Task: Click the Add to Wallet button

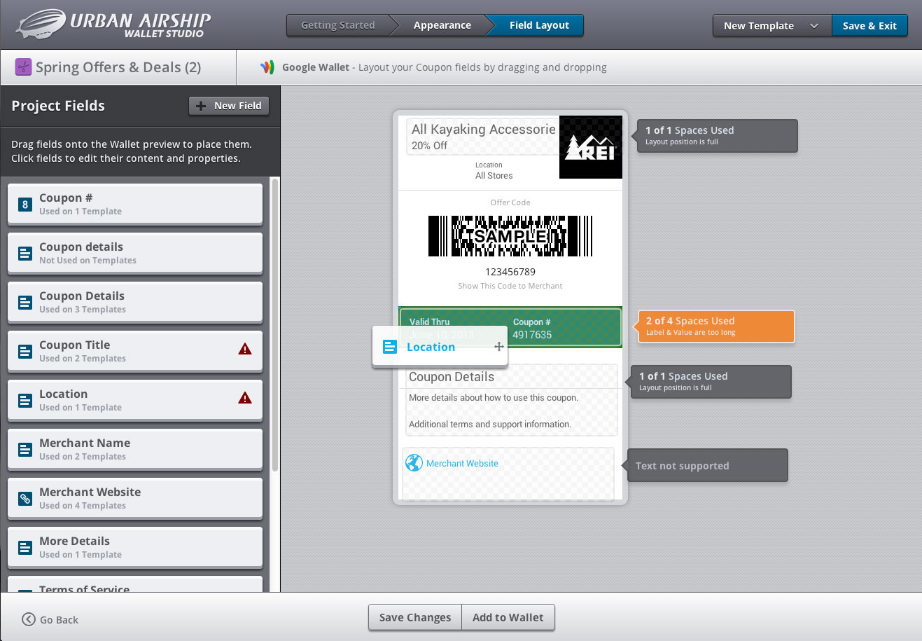Action: coord(508,617)
